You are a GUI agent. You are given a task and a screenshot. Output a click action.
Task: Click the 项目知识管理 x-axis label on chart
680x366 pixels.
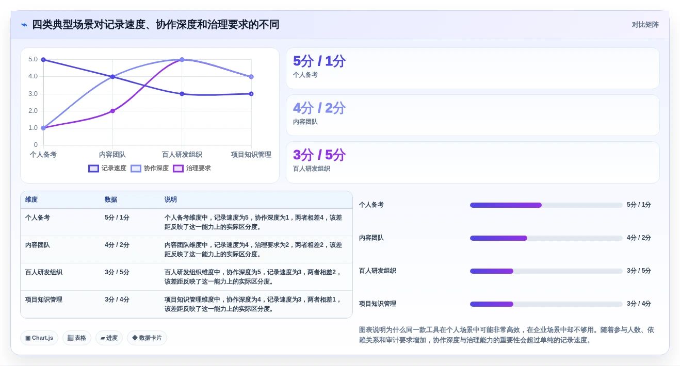tap(251, 155)
